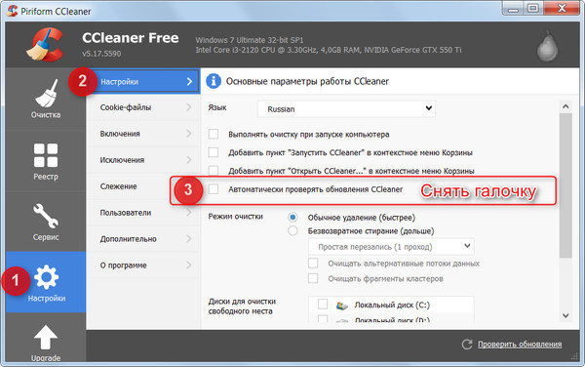This screenshot has width=585, height=367.
Task: Expand О программе chevron
Action: (x=189, y=265)
